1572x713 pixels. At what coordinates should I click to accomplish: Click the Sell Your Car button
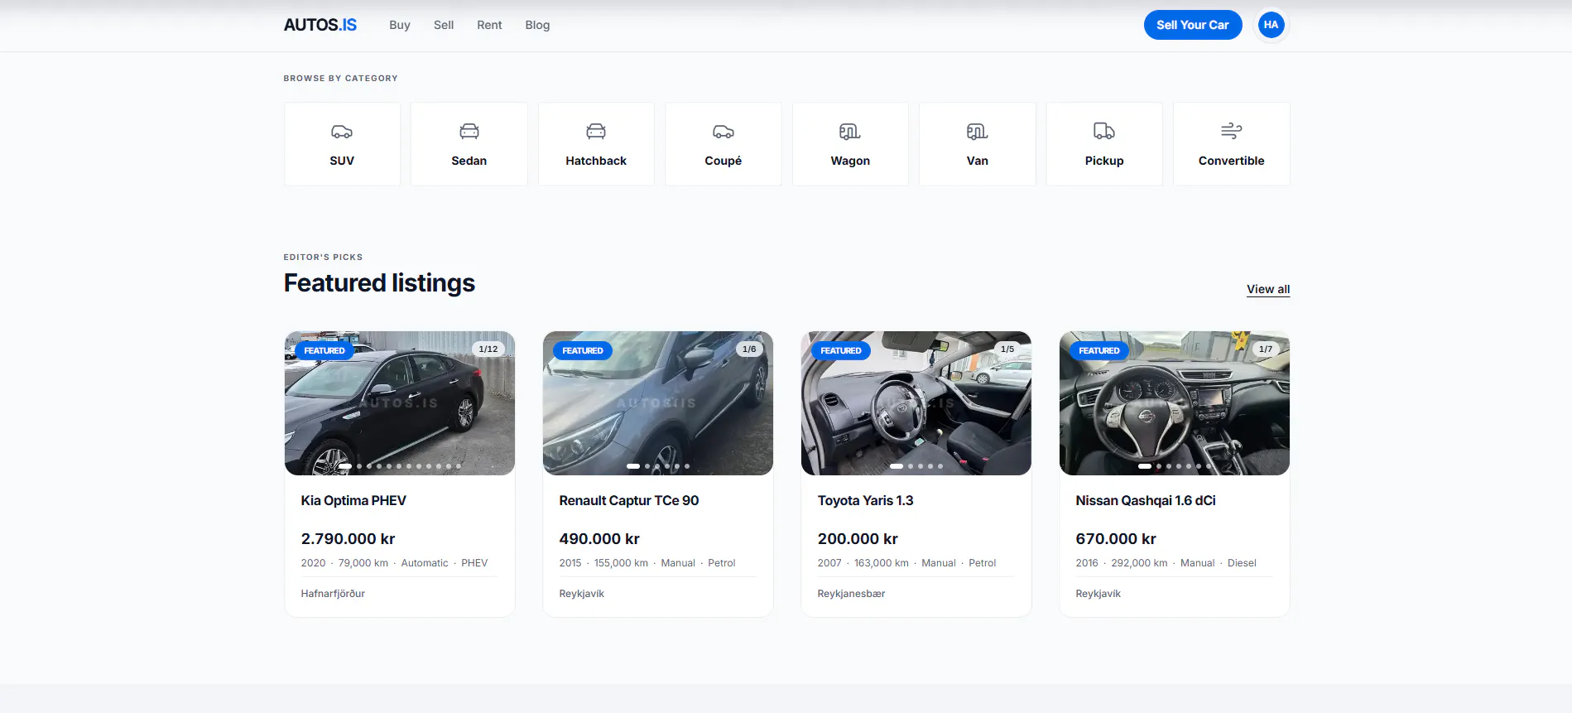click(1193, 25)
